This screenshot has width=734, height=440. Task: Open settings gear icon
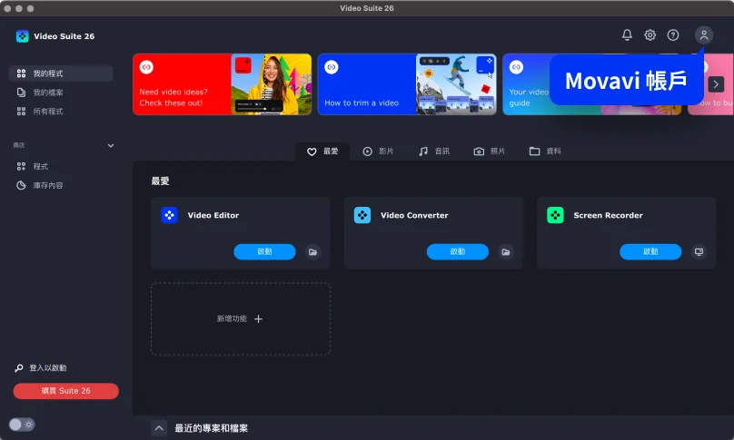coord(650,35)
